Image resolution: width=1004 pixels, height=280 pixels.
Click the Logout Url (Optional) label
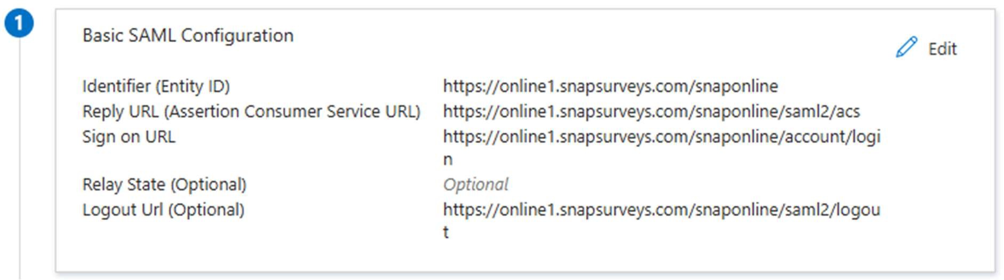163,210
